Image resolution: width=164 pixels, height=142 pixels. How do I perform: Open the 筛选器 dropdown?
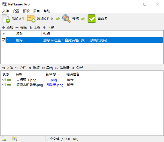click(x=62, y=68)
